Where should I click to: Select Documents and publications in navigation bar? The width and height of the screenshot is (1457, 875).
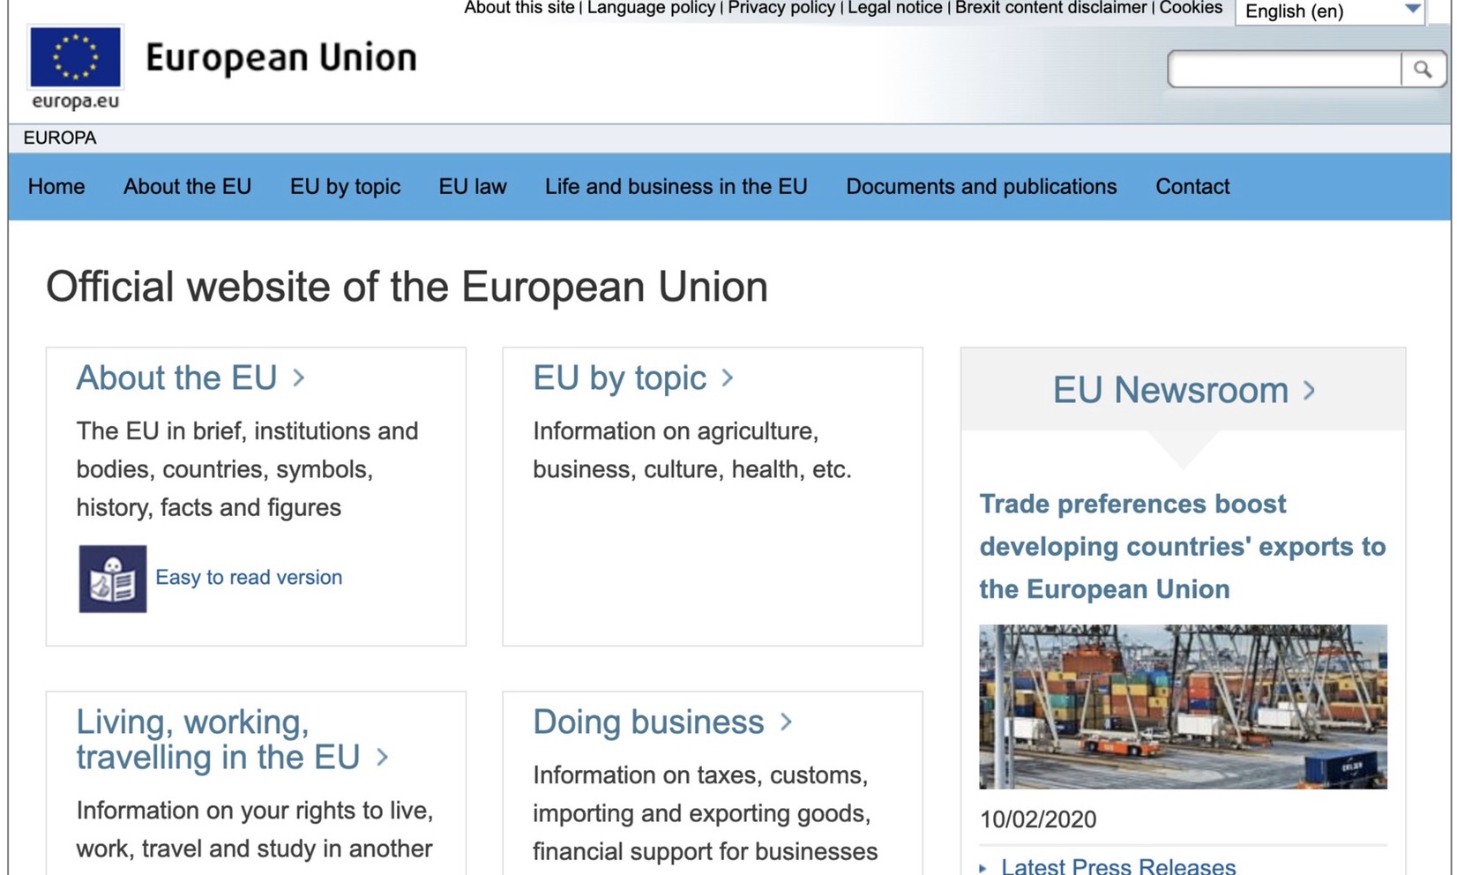click(x=981, y=187)
